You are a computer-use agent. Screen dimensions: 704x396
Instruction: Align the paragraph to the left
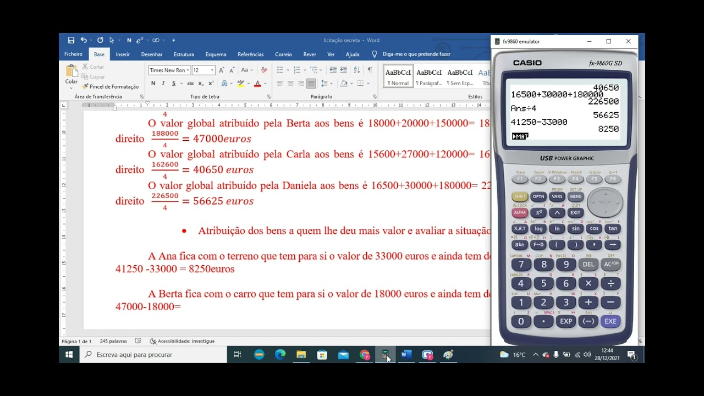[x=280, y=84]
